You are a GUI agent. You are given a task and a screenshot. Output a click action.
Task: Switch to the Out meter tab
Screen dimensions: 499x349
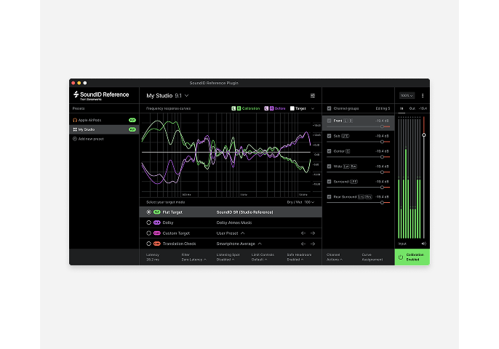412,108
